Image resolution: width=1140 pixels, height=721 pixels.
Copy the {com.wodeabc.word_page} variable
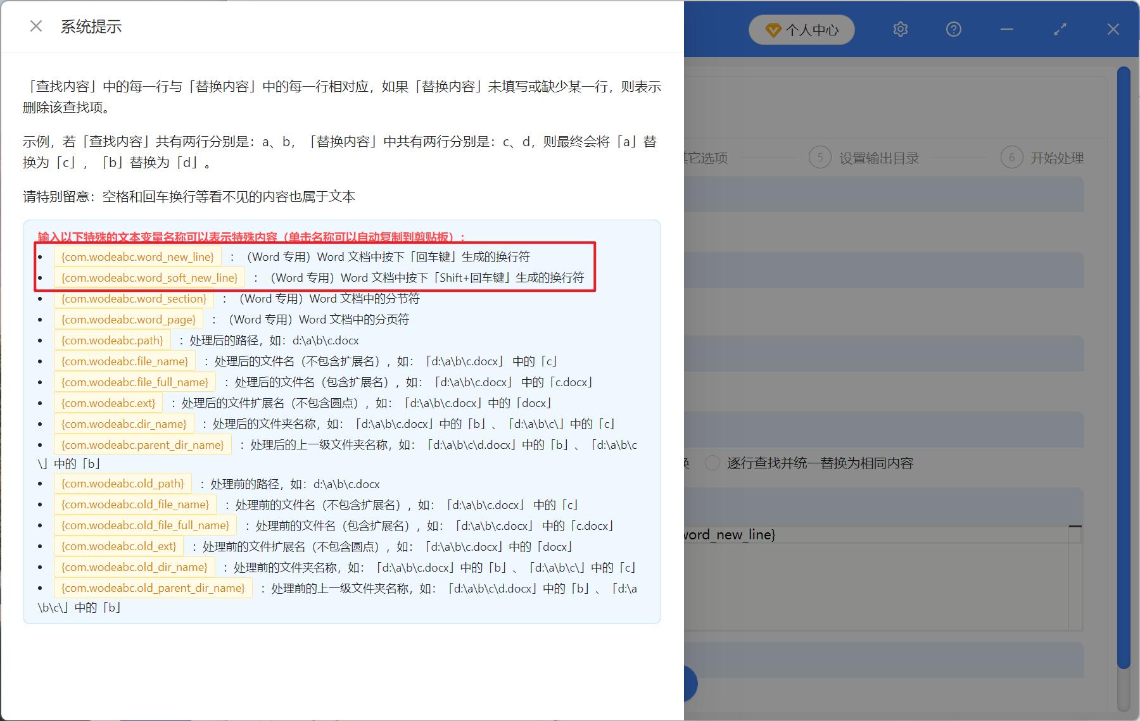point(127,319)
